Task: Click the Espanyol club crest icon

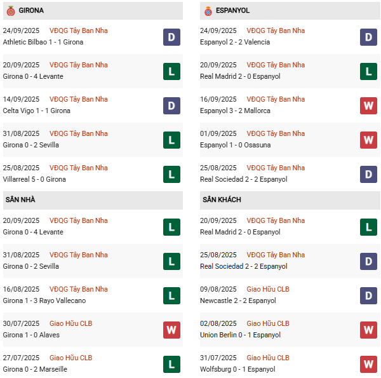Action: 208,11
